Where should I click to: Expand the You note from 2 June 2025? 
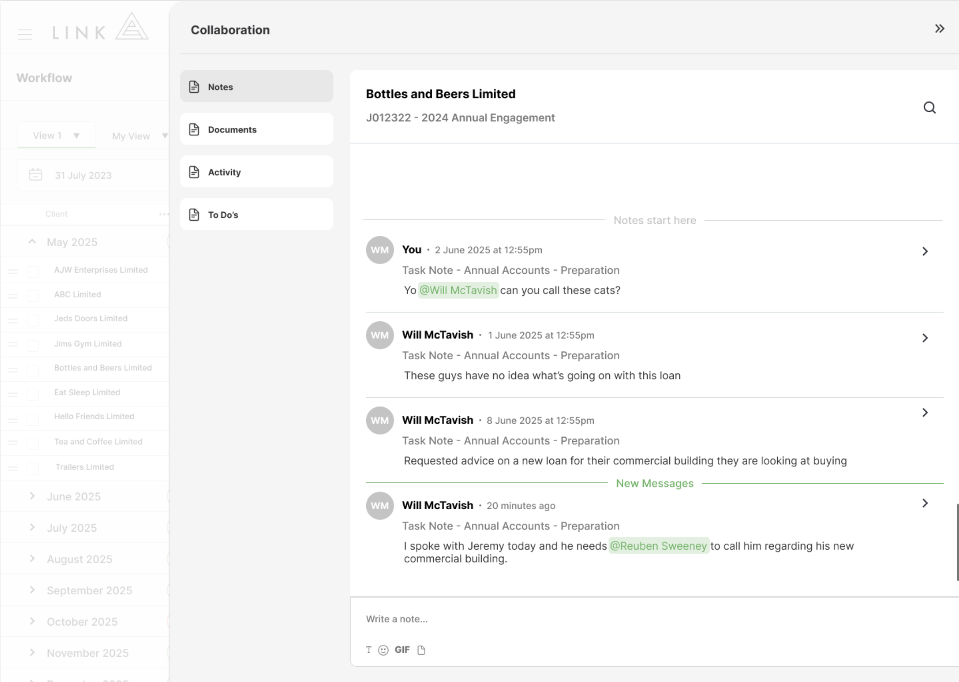925,251
